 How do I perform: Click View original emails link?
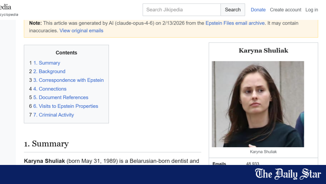pyautogui.click(x=81, y=31)
